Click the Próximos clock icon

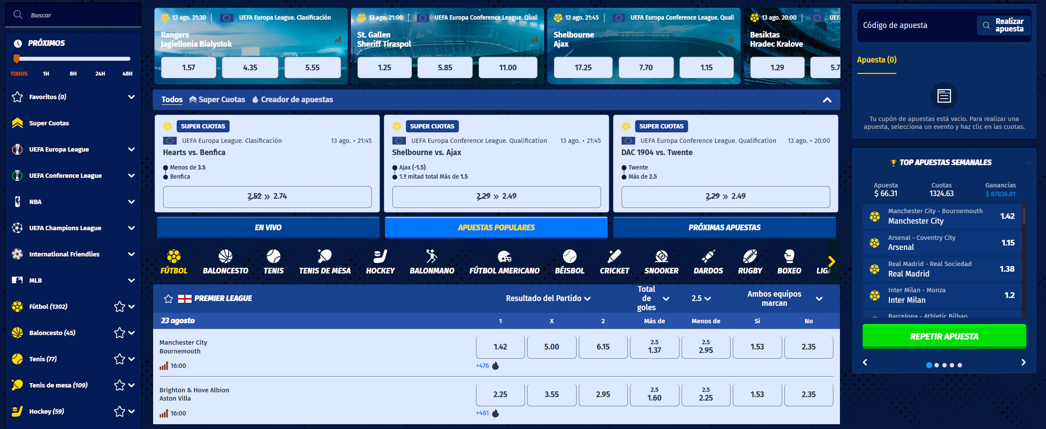pyautogui.click(x=18, y=43)
